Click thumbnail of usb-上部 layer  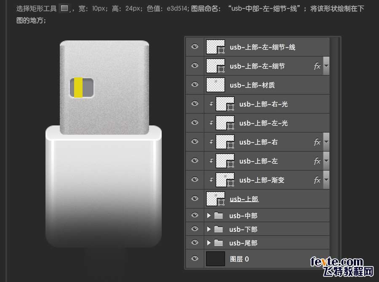click(215, 199)
